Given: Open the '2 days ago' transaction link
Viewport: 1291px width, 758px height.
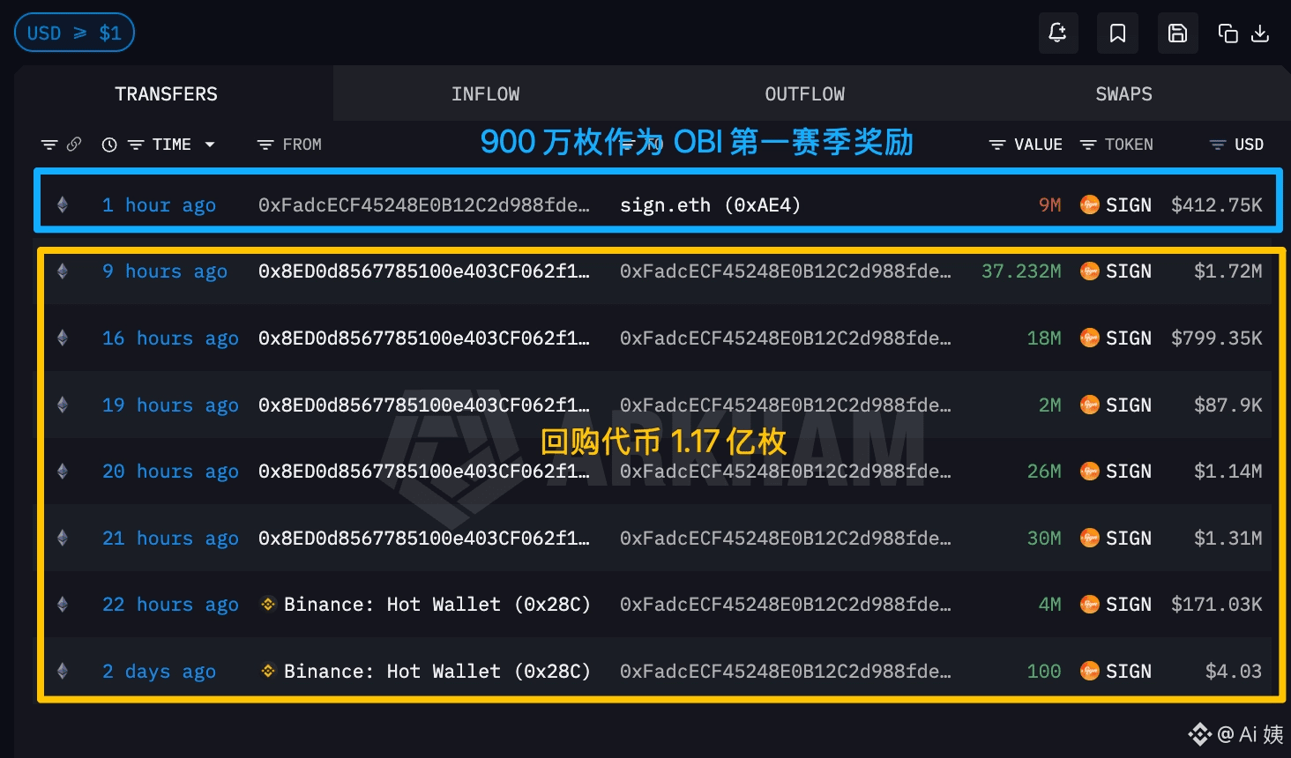Looking at the screenshot, I should click(159, 671).
